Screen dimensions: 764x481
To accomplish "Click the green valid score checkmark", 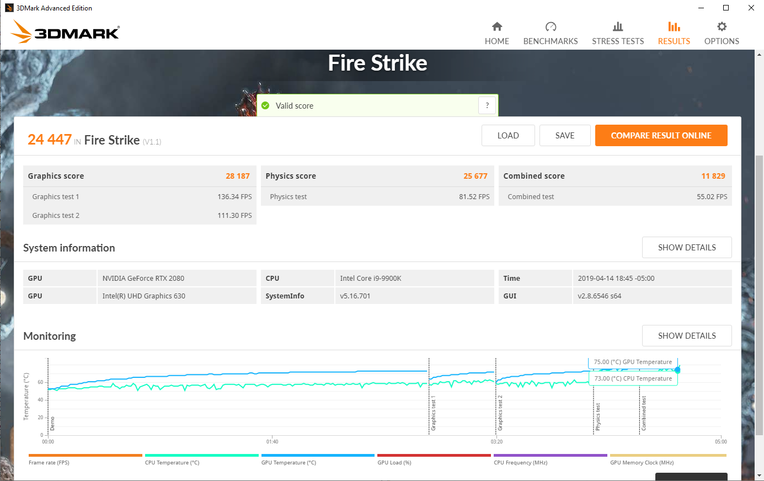I will coord(265,105).
